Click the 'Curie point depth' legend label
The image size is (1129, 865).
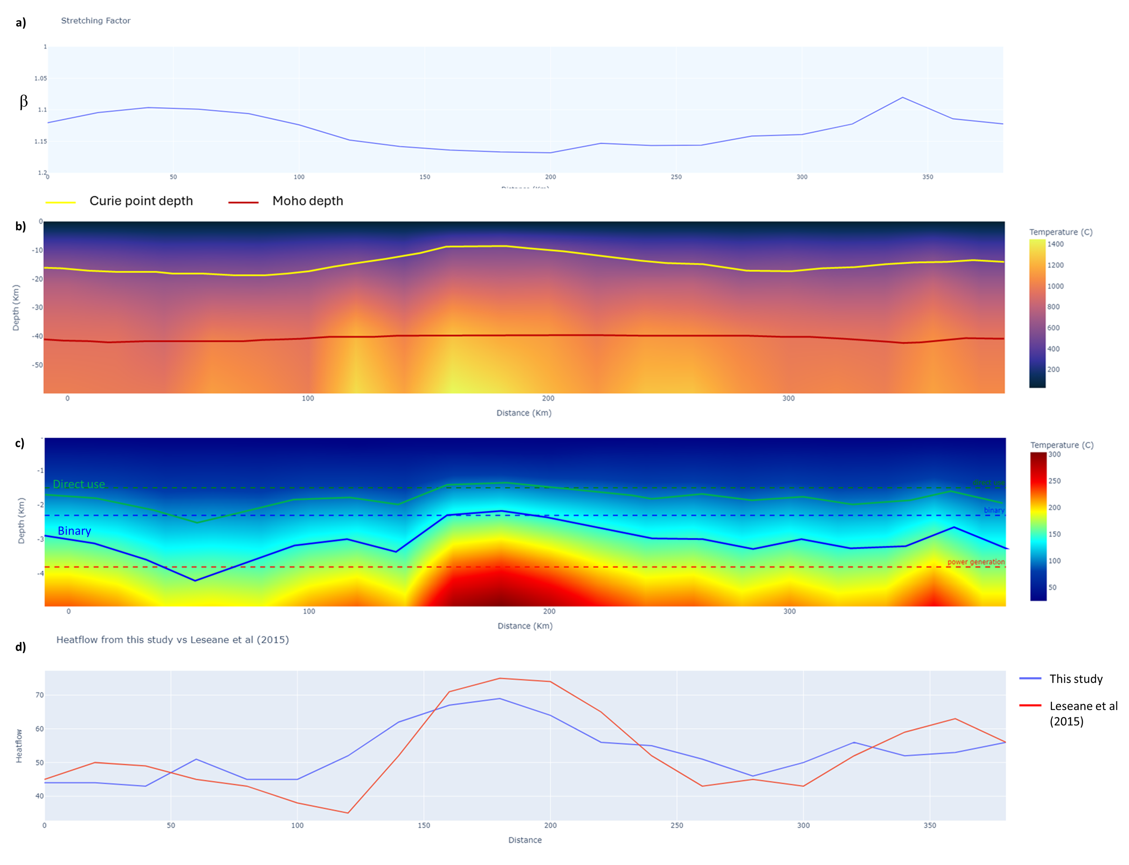[141, 201]
